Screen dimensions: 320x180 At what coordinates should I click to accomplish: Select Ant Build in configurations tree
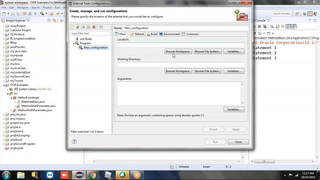click(85, 39)
